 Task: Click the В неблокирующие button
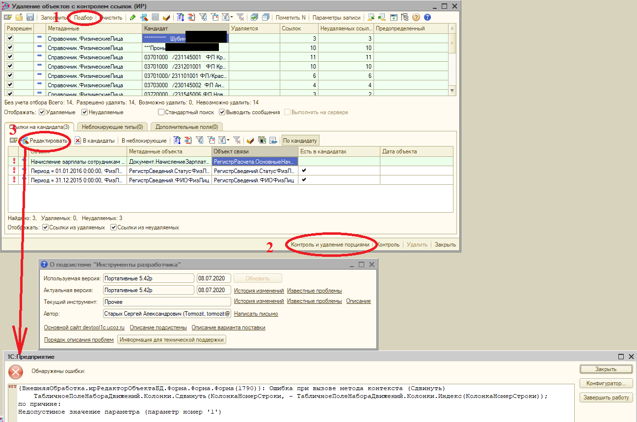(x=144, y=141)
